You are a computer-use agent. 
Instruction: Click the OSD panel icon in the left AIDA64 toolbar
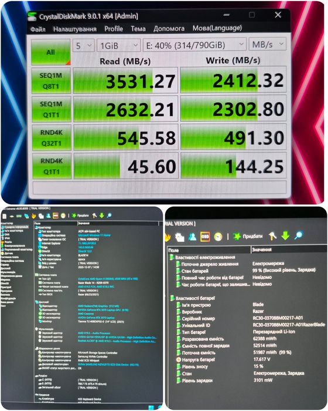tap(56, 215)
